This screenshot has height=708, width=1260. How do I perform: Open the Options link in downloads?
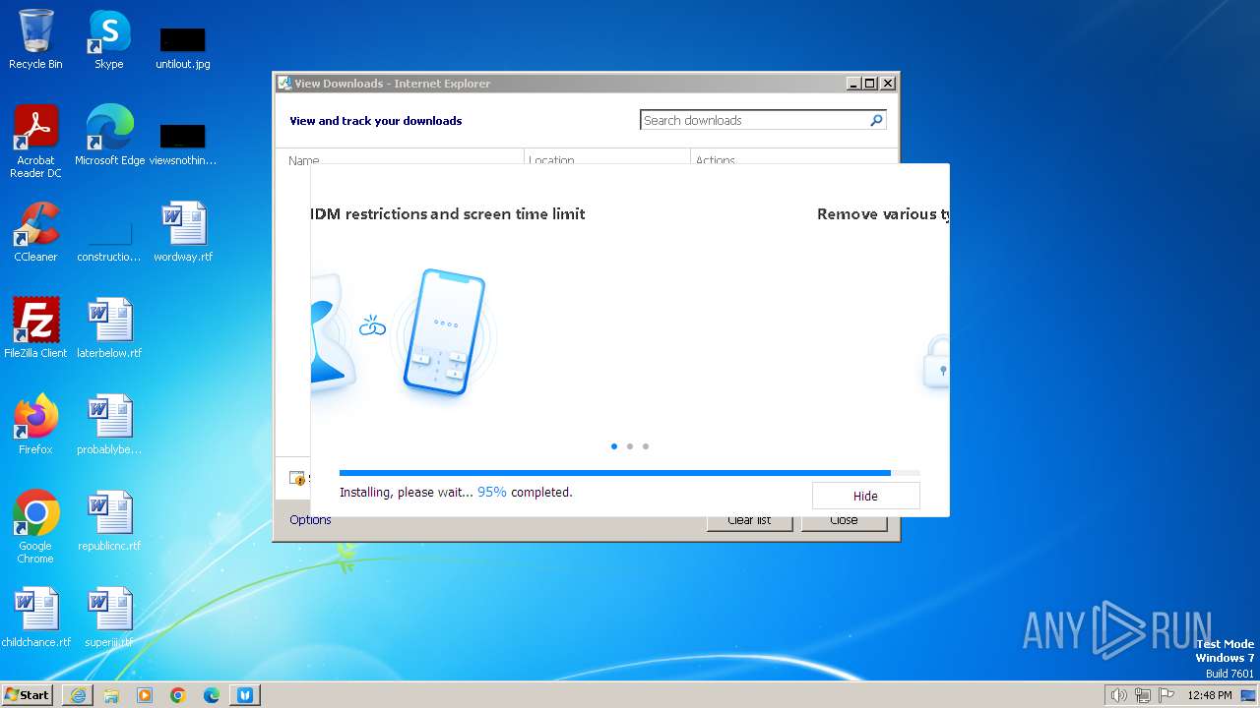pos(310,519)
